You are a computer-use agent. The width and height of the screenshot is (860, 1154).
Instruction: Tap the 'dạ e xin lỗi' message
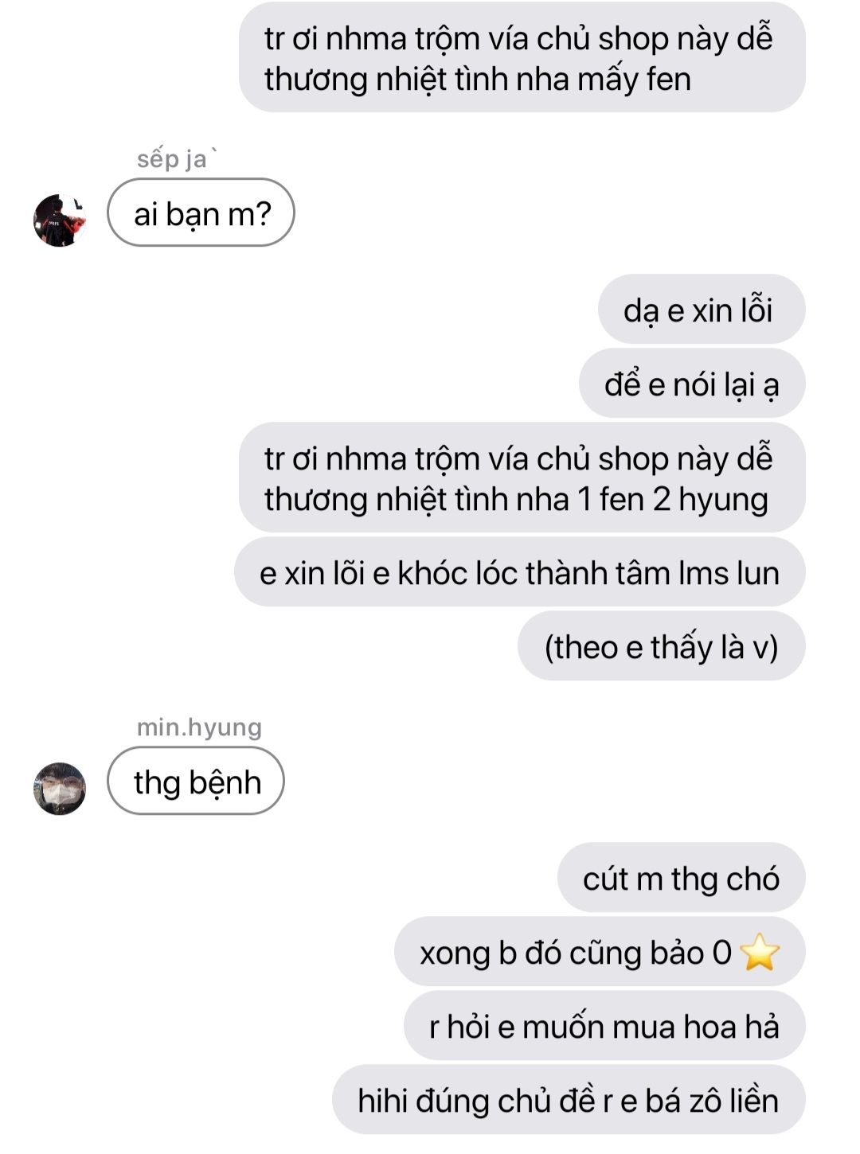pyautogui.click(x=702, y=310)
